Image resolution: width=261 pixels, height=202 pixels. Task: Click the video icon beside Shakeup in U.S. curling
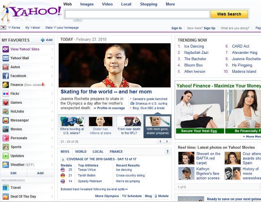point(132,104)
